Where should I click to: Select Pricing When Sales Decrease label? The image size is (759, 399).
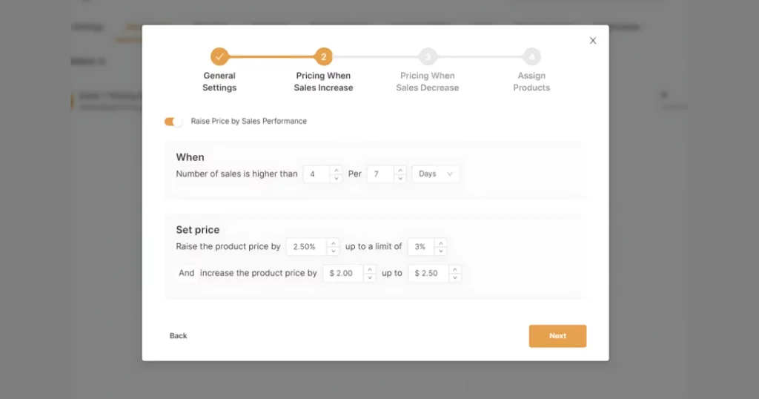click(428, 82)
